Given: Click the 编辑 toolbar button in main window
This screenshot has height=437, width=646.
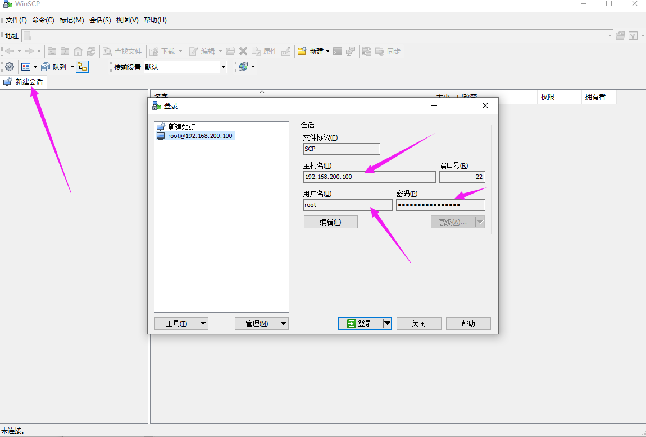Looking at the screenshot, I should pos(203,51).
